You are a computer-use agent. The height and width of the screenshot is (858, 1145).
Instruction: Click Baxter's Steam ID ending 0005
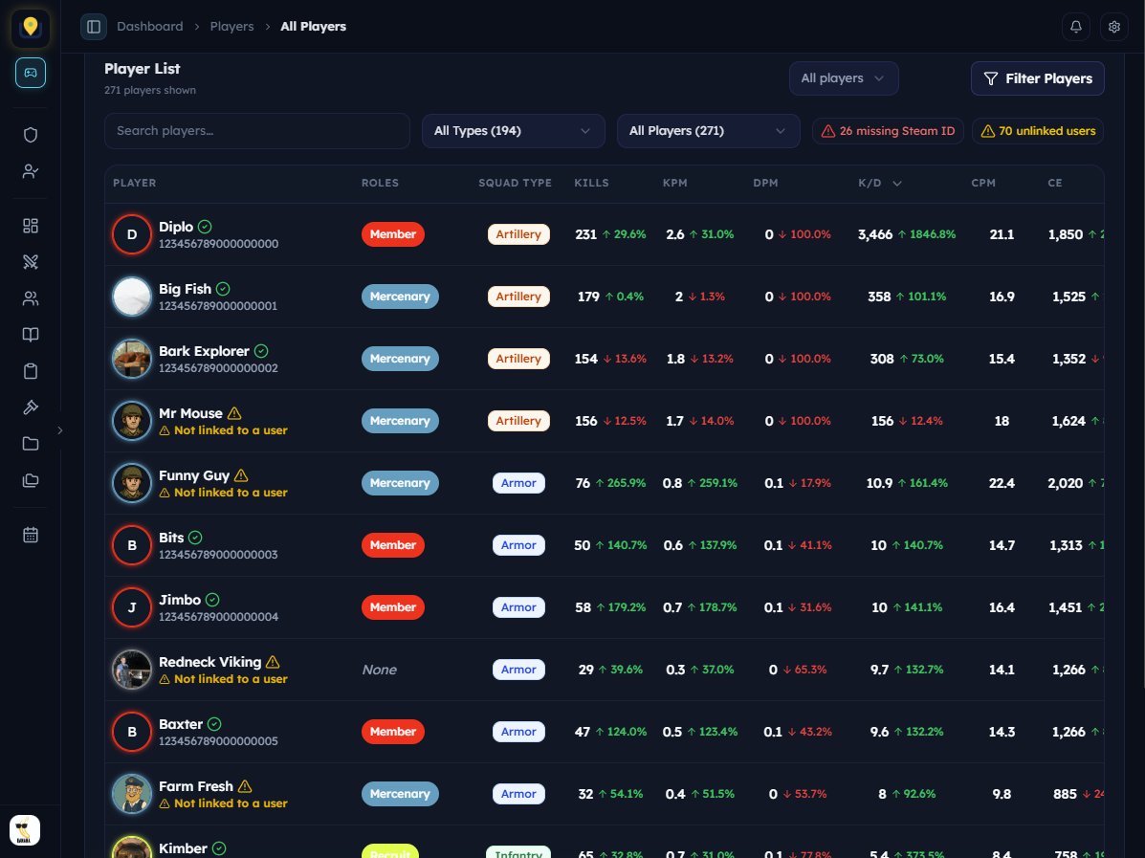[218, 741]
